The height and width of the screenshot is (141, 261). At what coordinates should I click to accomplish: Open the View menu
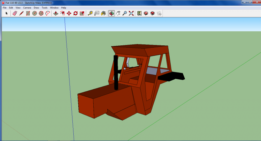click(18, 8)
